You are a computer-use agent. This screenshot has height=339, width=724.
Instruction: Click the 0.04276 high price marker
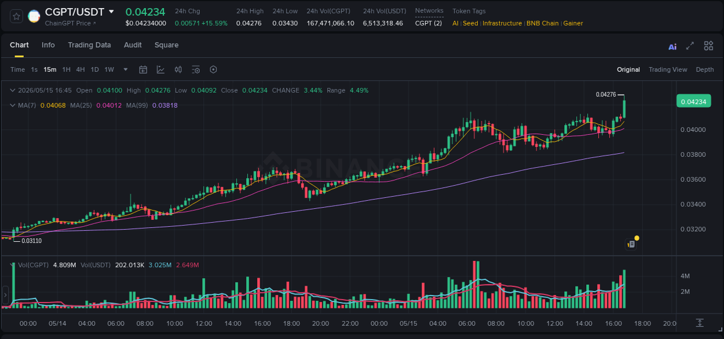pos(605,94)
